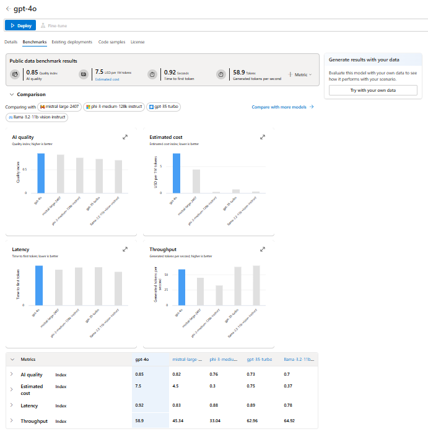Expand the Latency metrics row
Screen dimensions: 428x434
point(12,405)
